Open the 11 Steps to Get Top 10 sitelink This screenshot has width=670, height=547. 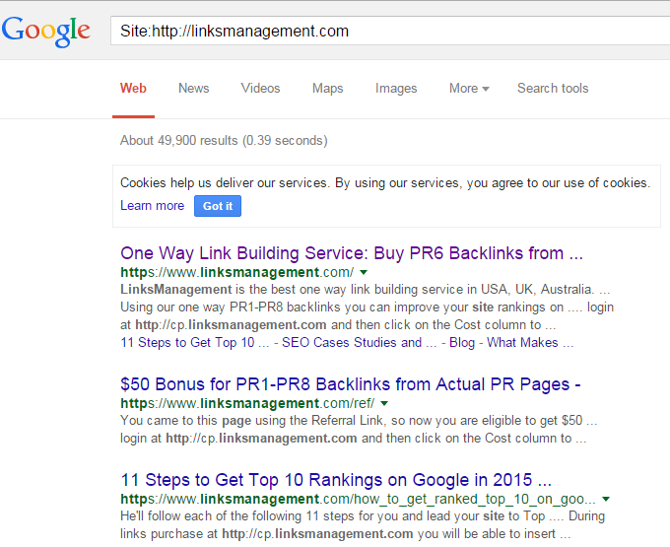195,343
